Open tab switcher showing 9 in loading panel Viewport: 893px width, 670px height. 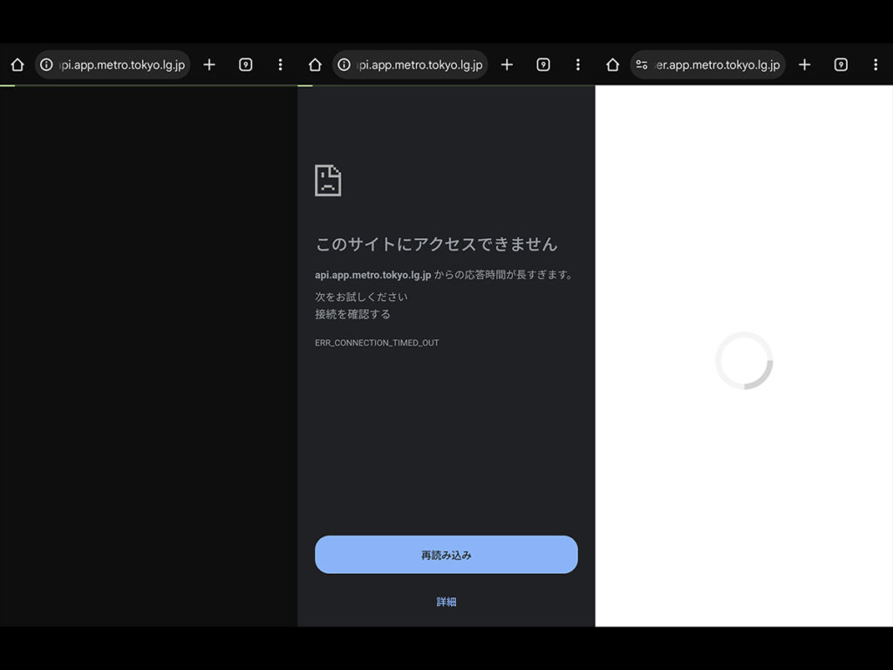tap(841, 65)
